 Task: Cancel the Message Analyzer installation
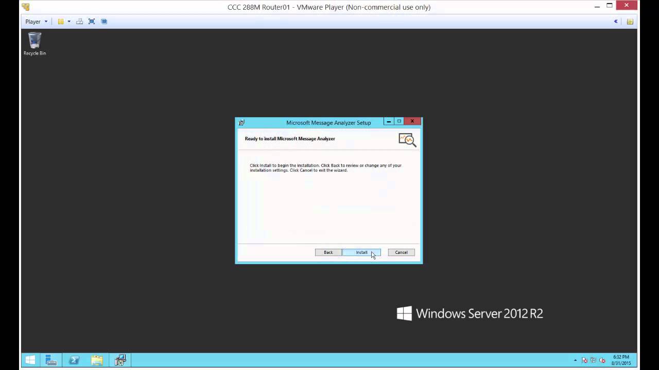(x=401, y=252)
